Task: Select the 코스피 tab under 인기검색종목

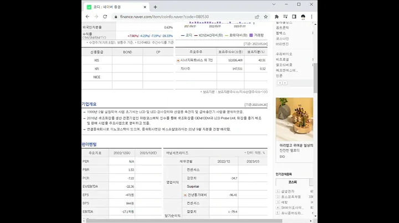Action: point(293,182)
